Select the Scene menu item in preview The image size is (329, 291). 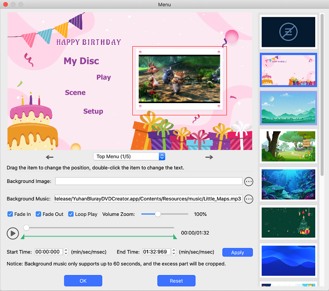click(x=75, y=92)
